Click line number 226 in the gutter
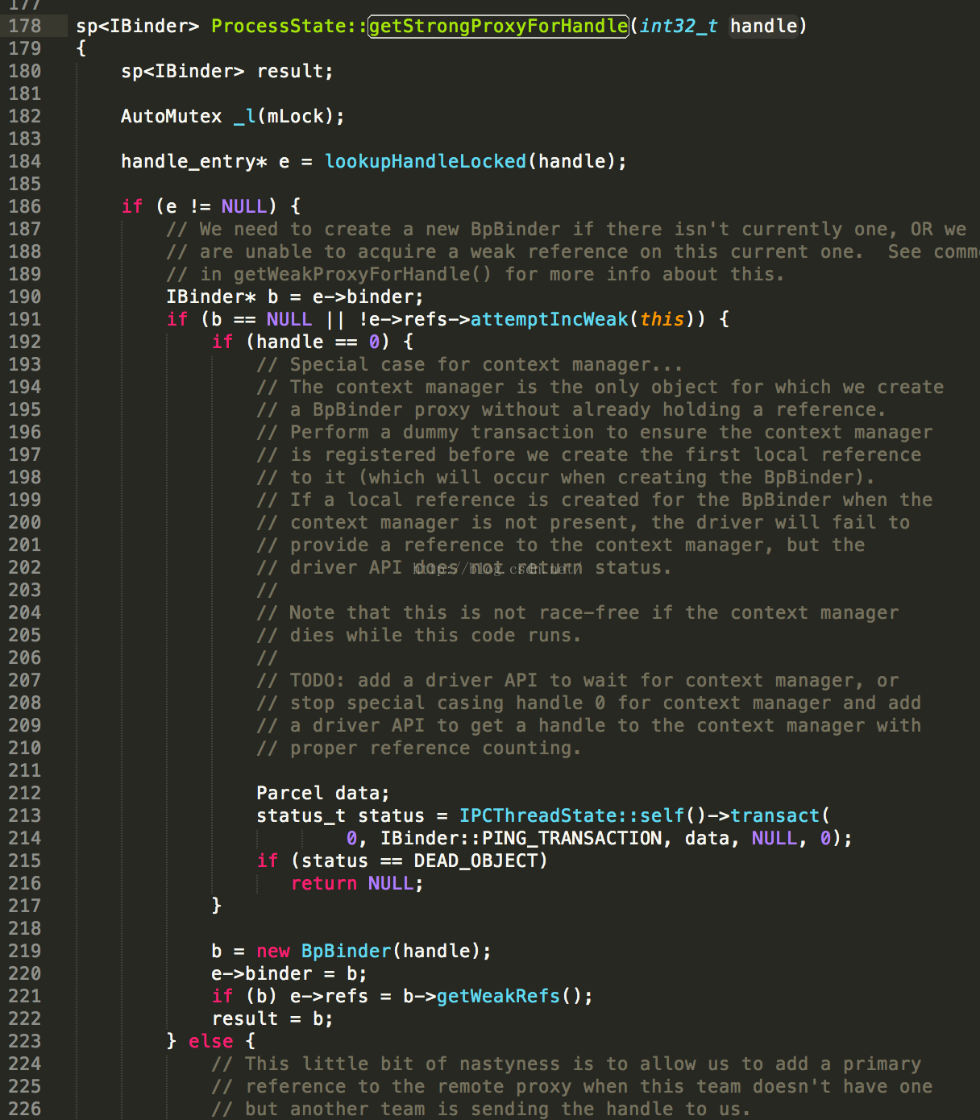The width and height of the screenshot is (980, 1120). [25, 1109]
